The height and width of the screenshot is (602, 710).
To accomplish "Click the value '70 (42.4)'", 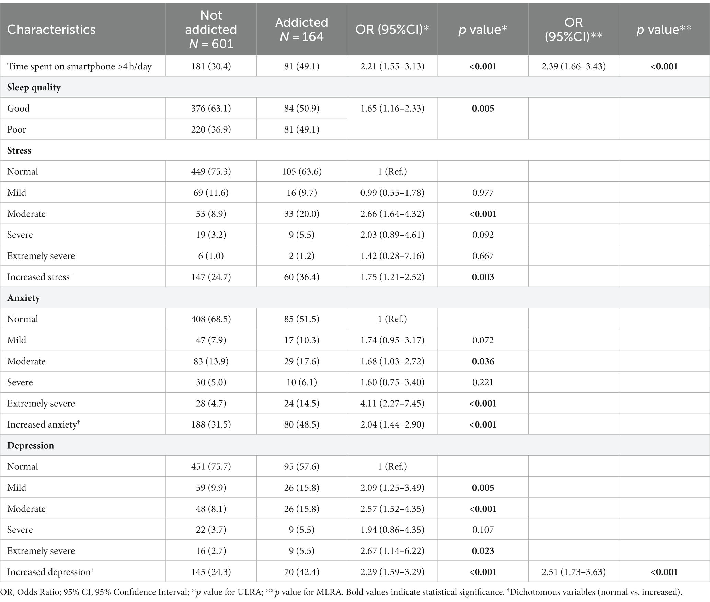I will click(x=301, y=572).
